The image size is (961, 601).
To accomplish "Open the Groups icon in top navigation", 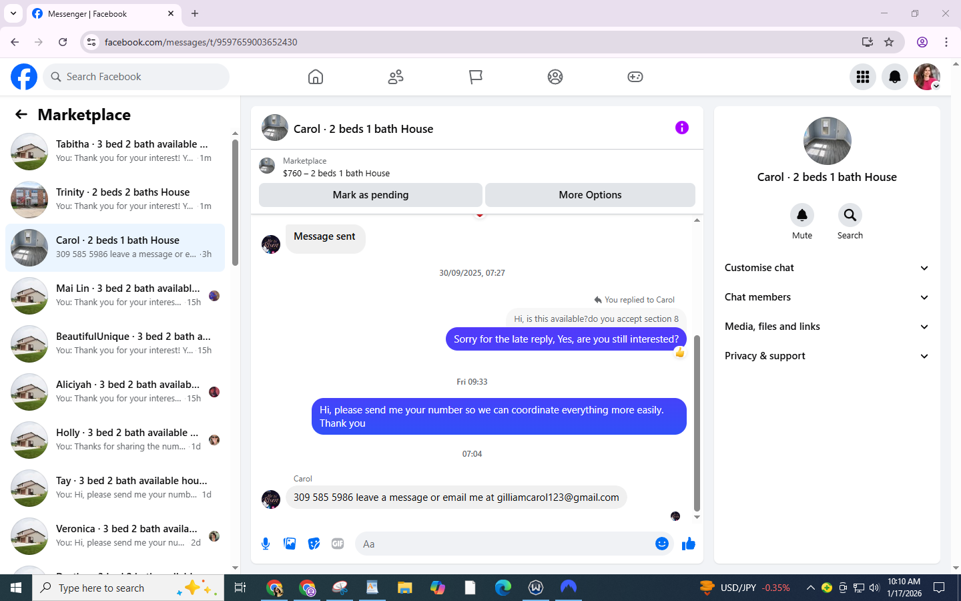I will click(555, 77).
